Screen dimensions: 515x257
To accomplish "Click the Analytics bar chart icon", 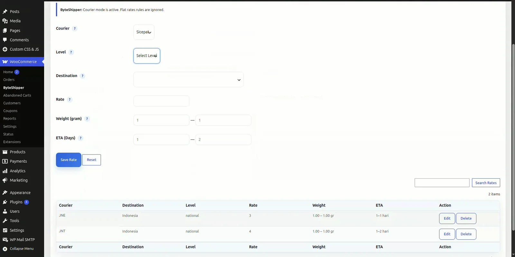I will tap(5, 171).
